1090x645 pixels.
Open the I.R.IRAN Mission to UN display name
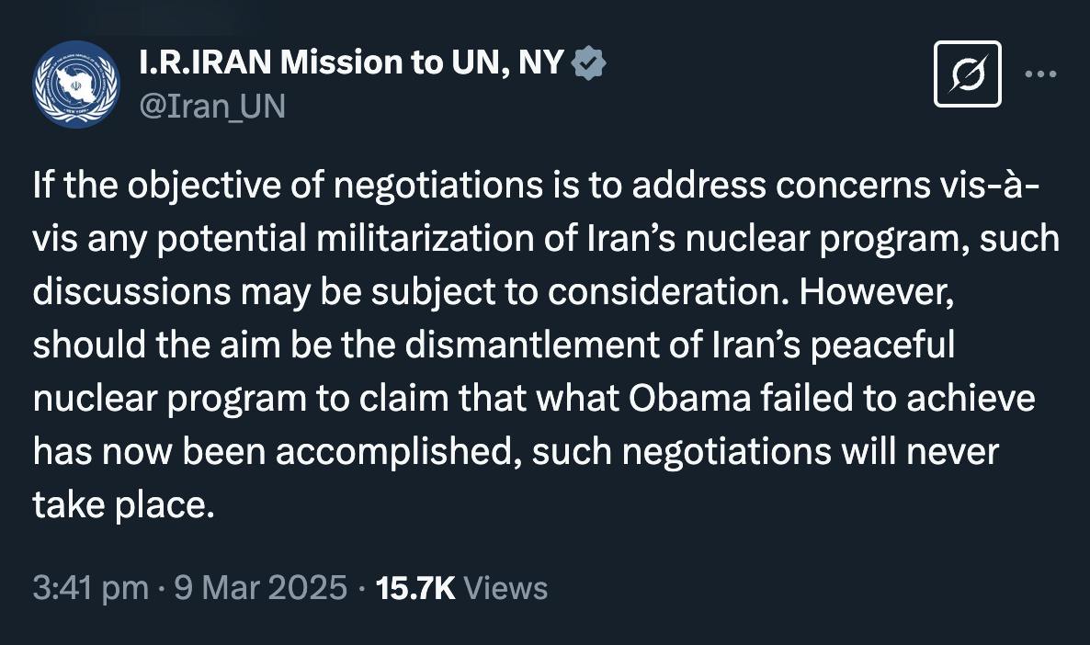coord(351,62)
